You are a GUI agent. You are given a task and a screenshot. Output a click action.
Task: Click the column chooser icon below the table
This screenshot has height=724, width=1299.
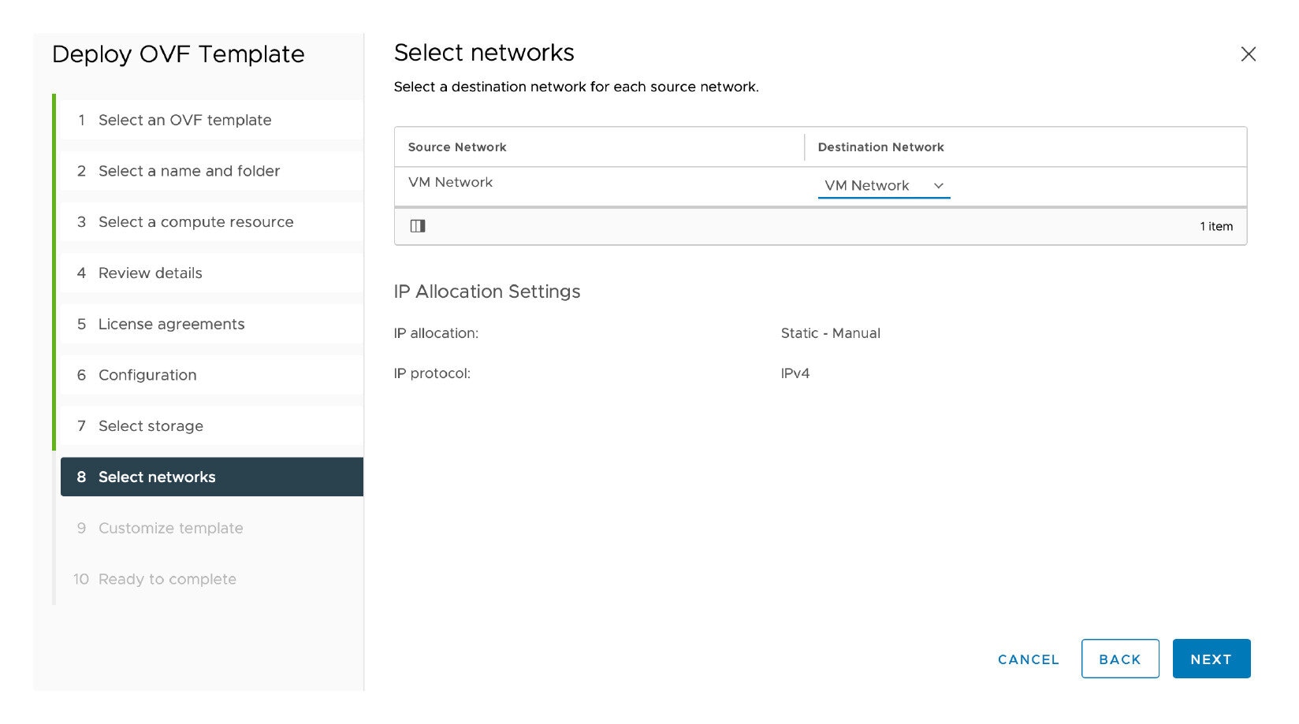pos(418,226)
